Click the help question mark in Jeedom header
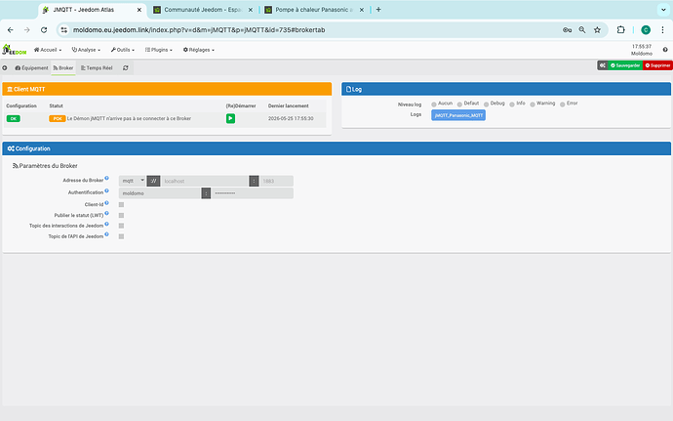The height and width of the screenshot is (421, 673). pos(665,50)
